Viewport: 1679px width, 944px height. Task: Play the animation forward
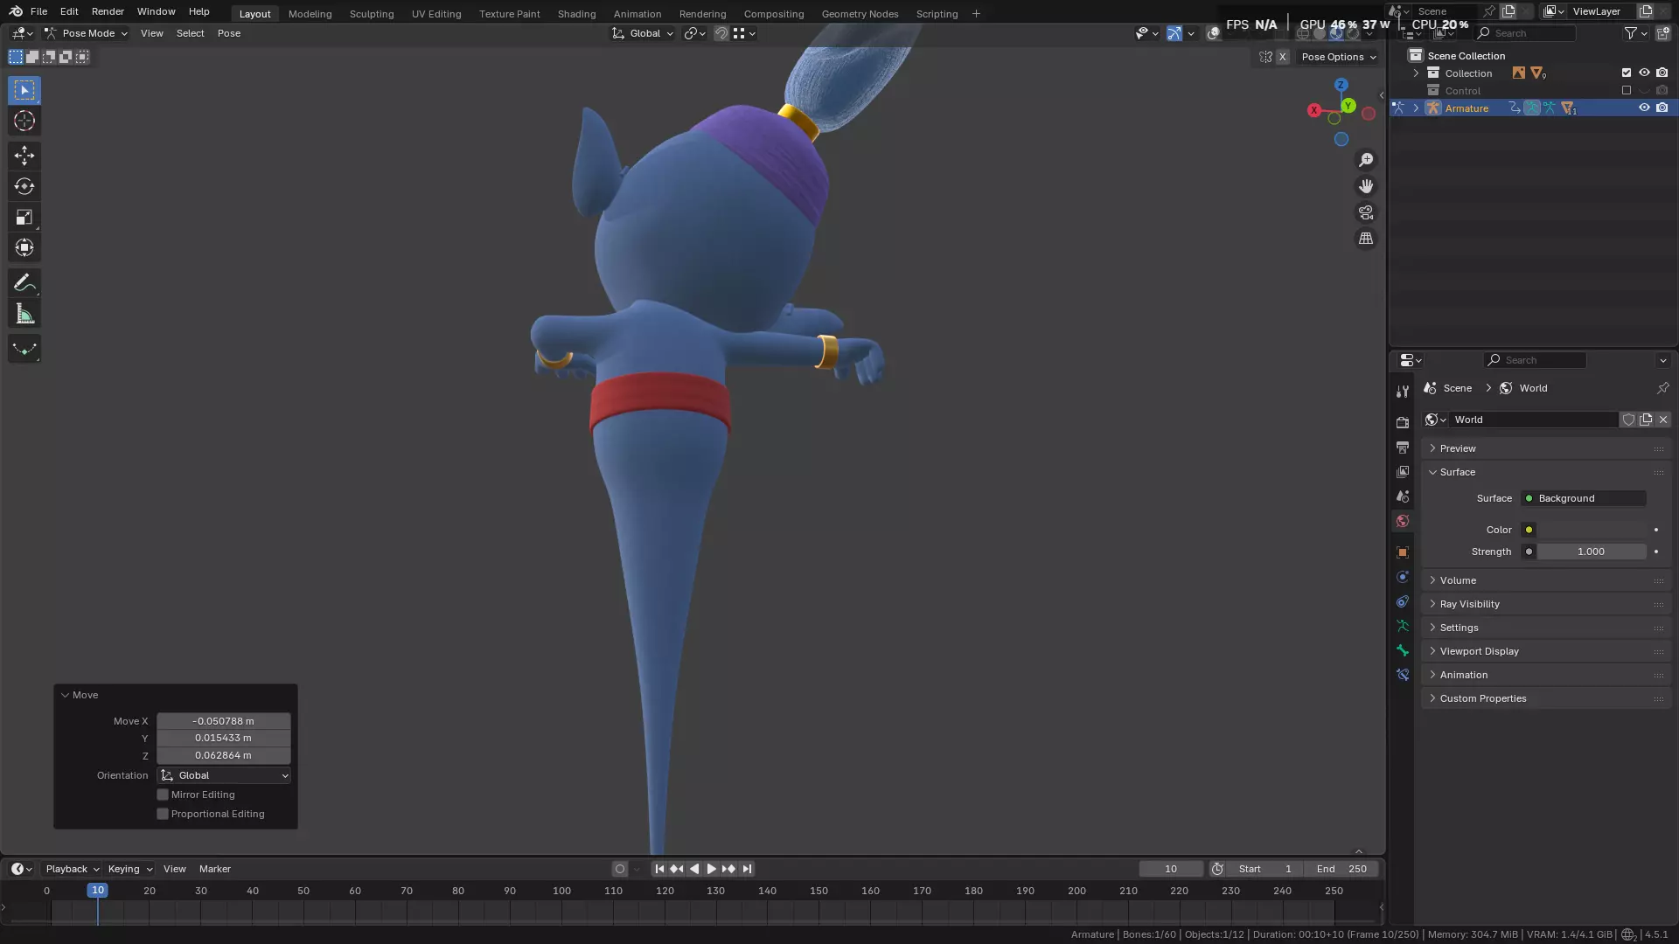coord(711,869)
